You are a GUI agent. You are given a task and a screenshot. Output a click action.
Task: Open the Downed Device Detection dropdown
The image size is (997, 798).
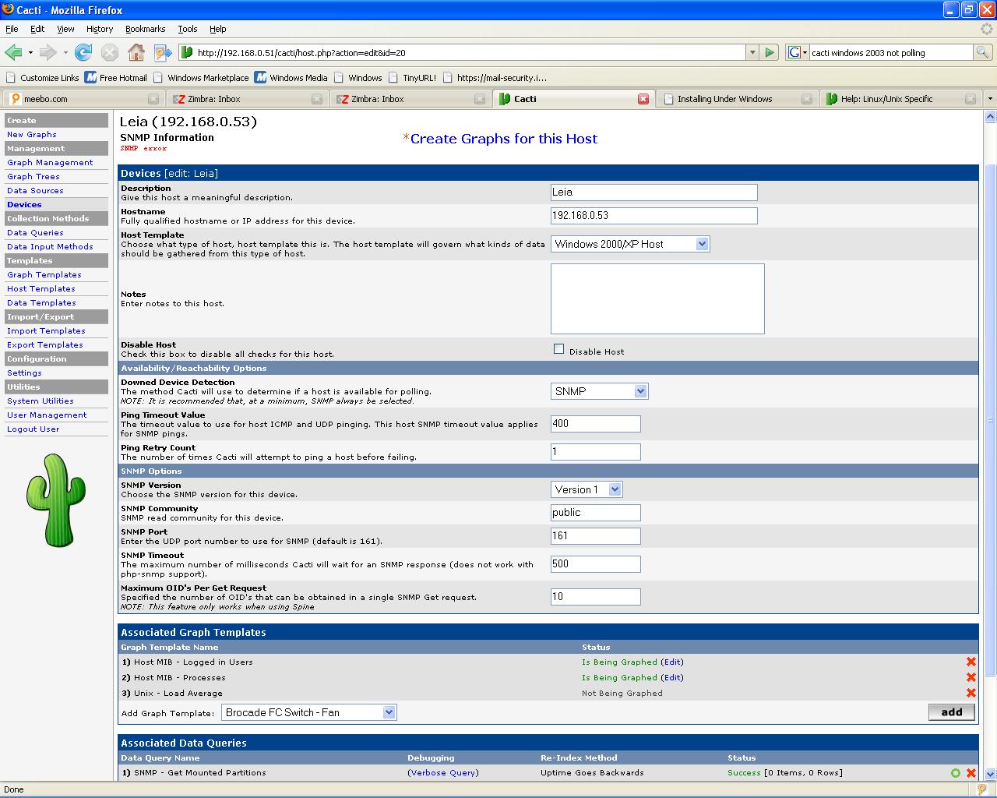(599, 391)
